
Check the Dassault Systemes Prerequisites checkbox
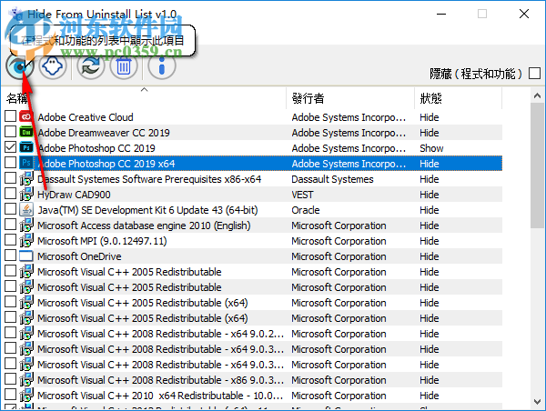point(10,178)
